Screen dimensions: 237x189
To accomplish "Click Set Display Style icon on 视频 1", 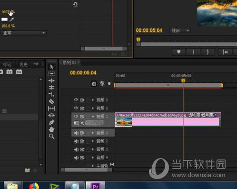I will 76,123.
